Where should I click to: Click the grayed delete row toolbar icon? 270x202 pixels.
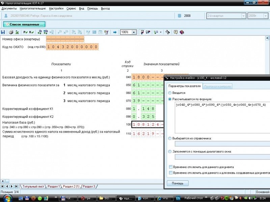(65, 32)
